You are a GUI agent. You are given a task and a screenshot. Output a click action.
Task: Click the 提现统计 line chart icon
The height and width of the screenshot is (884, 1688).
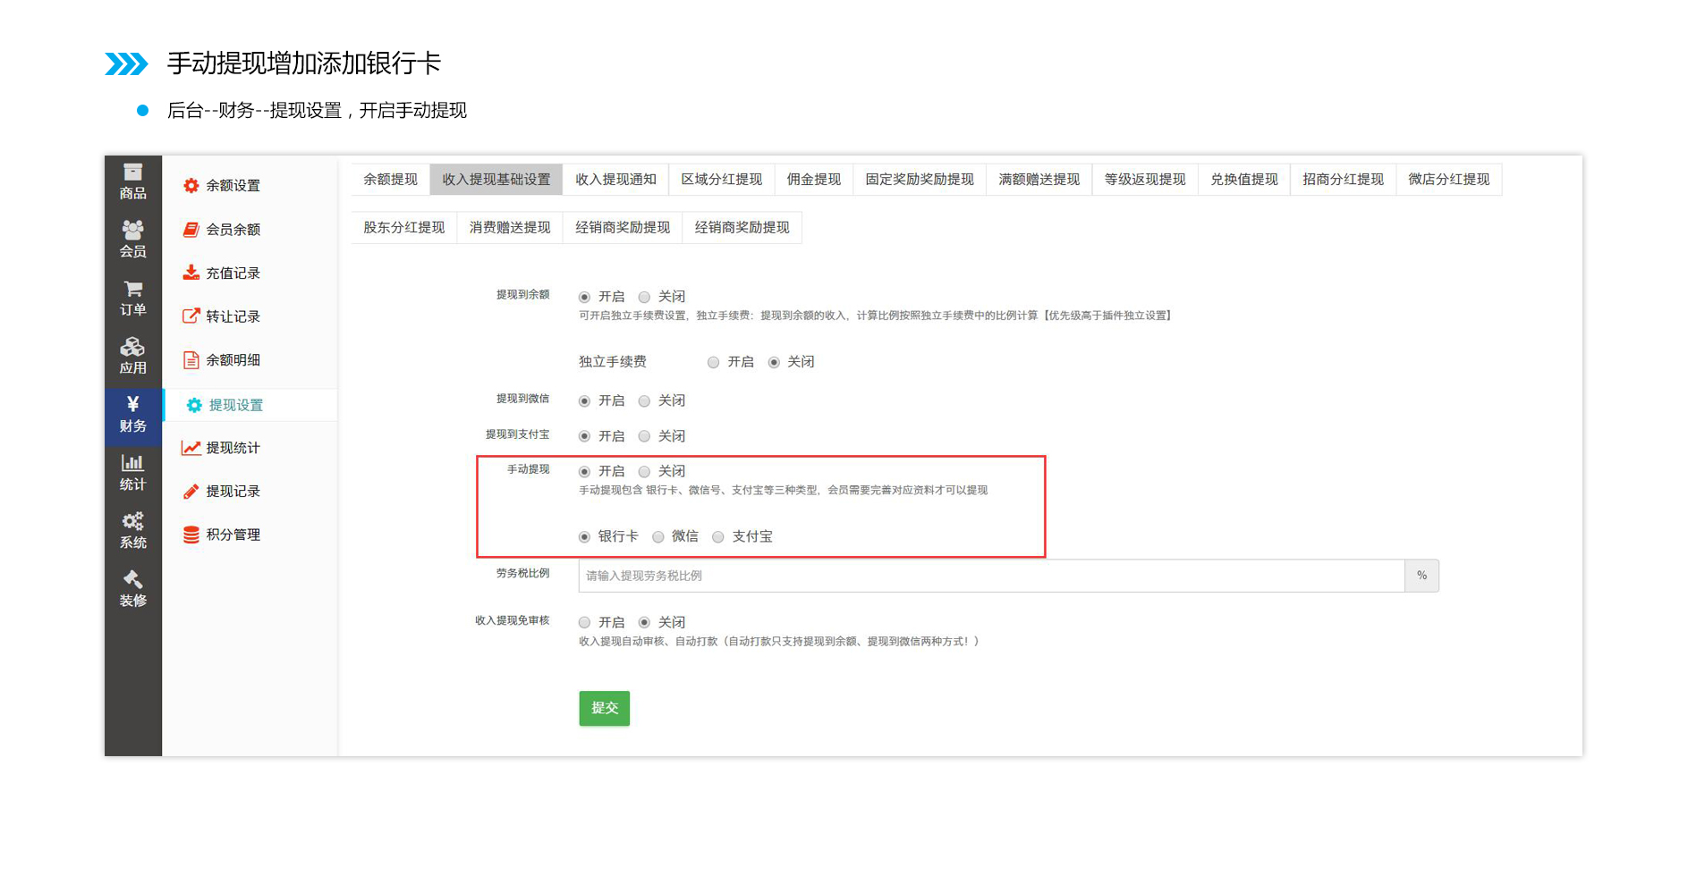pos(191,448)
